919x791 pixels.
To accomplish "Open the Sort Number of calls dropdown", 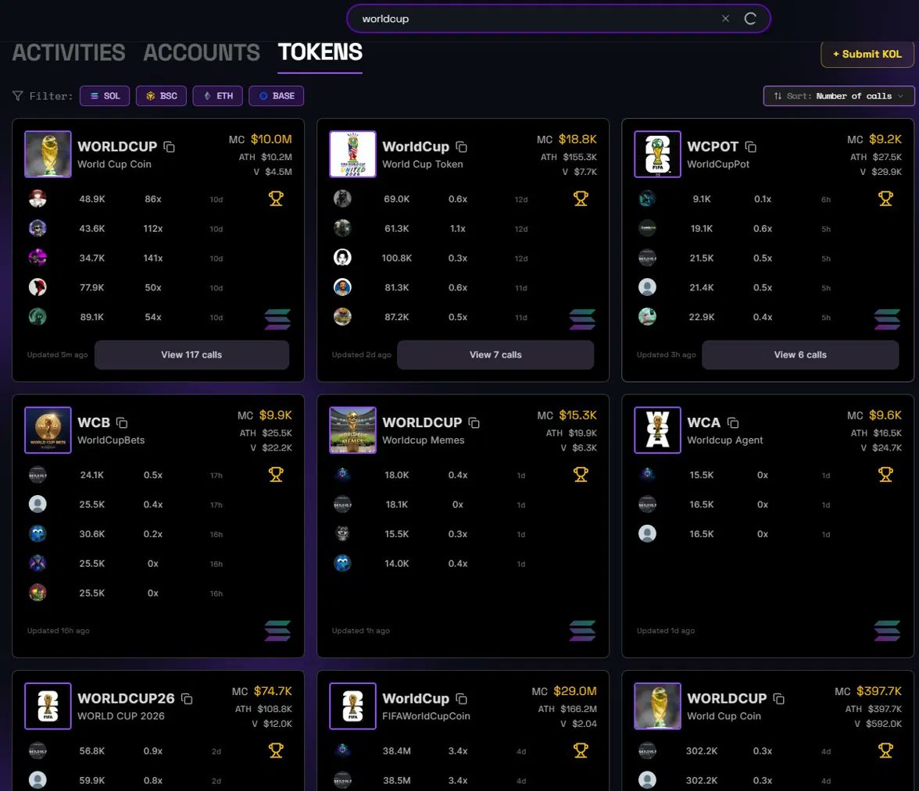I will [x=838, y=96].
